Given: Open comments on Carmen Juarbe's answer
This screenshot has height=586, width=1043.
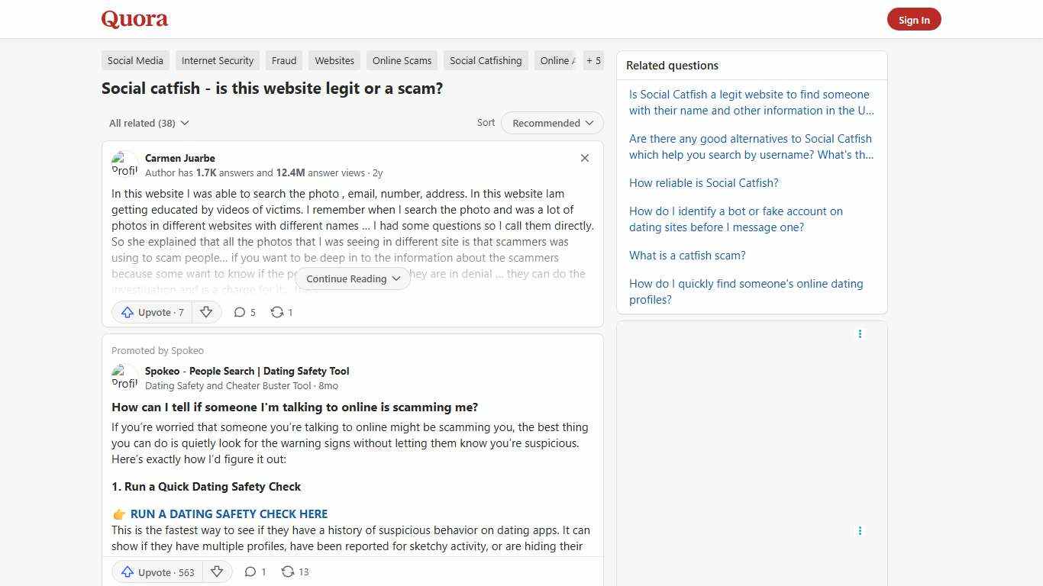Looking at the screenshot, I should click(x=244, y=312).
